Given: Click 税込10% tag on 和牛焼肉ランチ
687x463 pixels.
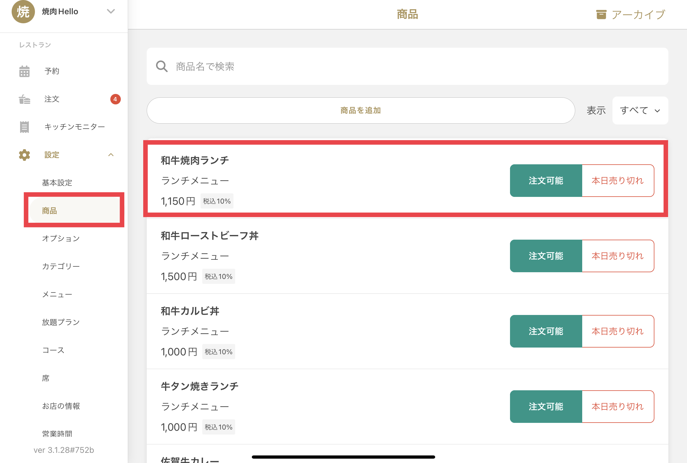Looking at the screenshot, I should pos(217,201).
